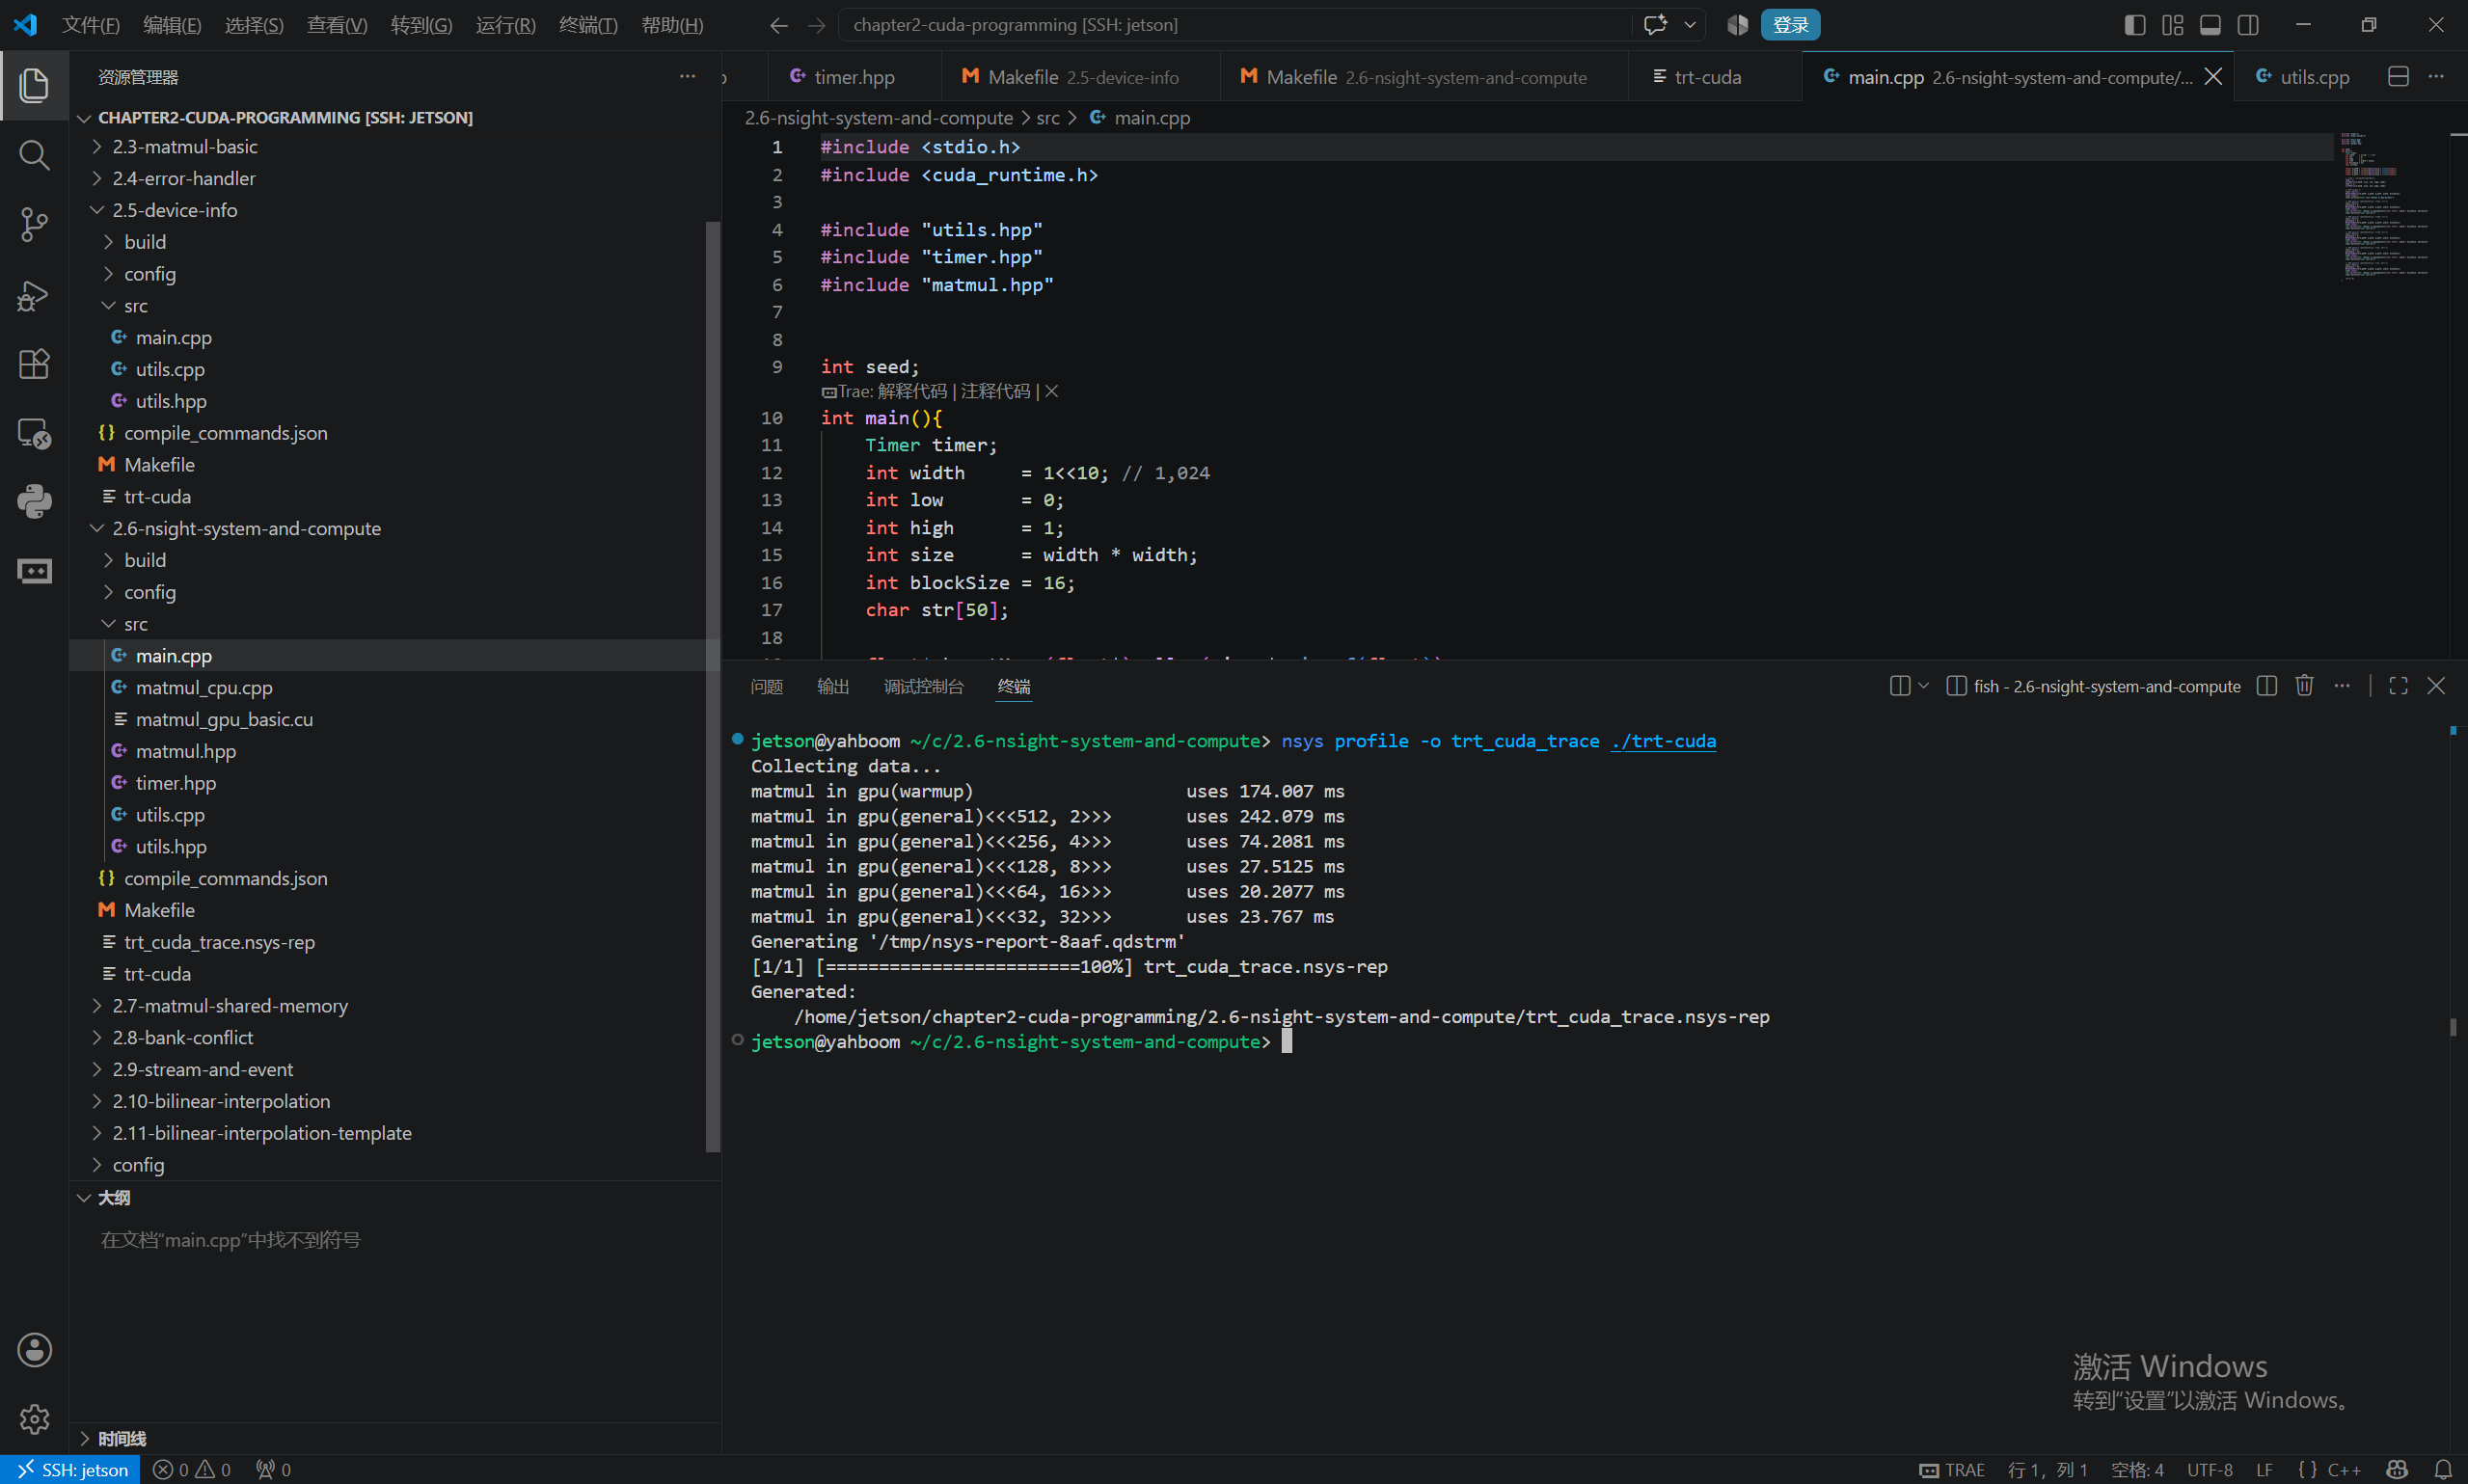Close the terminal panel with X icon
Viewport: 2468px width, 1484px height.
point(2436,686)
